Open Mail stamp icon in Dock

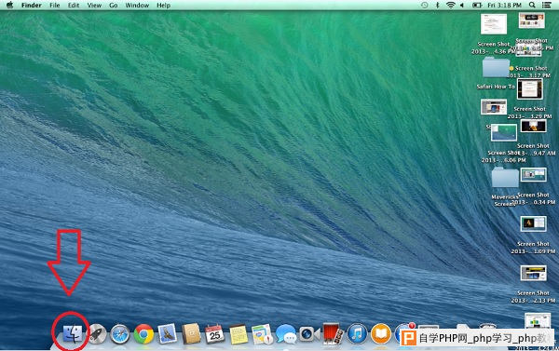click(167, 333)
